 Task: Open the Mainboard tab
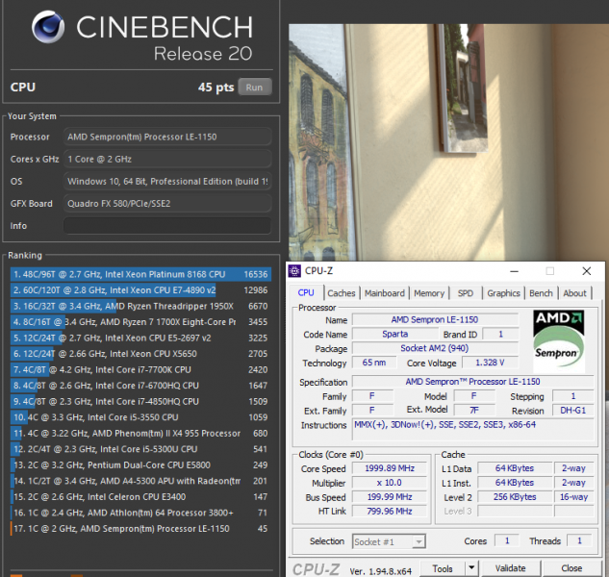(384, 293)
